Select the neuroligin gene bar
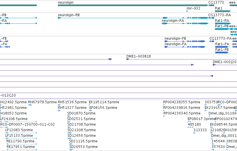 tap(133, 5)
